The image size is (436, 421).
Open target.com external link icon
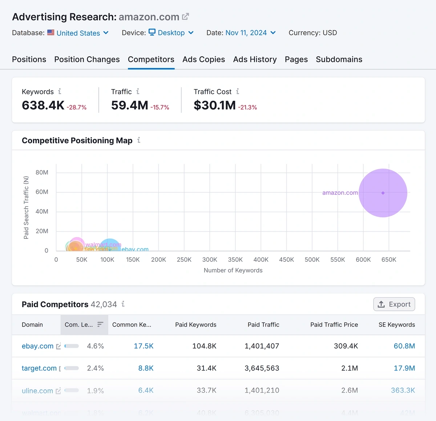pyautogui.click(x=60, y=369)
